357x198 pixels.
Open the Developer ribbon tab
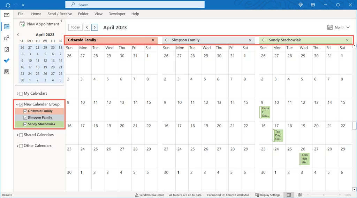tap(117, 14)
